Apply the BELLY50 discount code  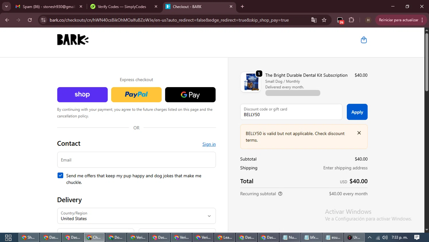pyautogui.click(x=357, y=112)
